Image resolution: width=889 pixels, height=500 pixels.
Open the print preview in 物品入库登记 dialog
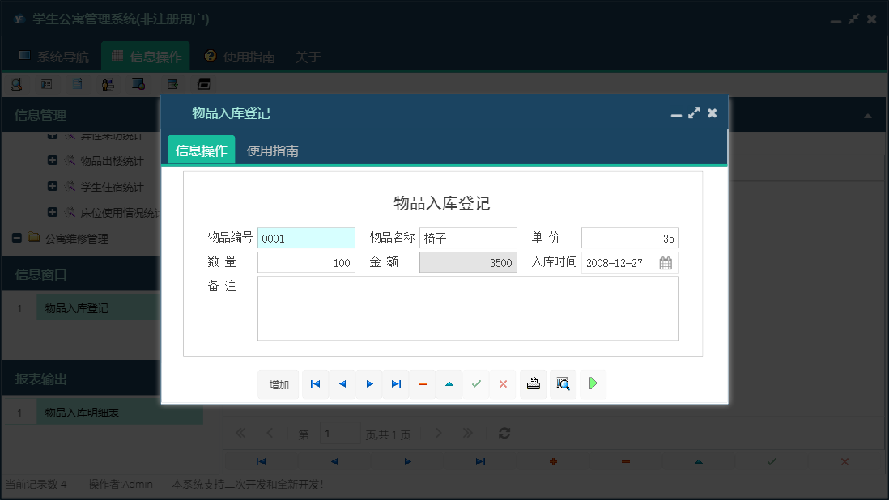tap(563, 383)
